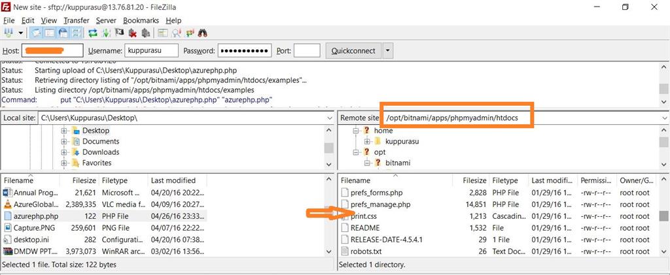Click the local tree scrollbar down arrow
This screenshot has width=670, height=275.
[x=328, y=164]
